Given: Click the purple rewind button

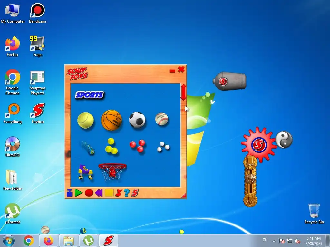Looking at the screenshot, I should (99, 193).
